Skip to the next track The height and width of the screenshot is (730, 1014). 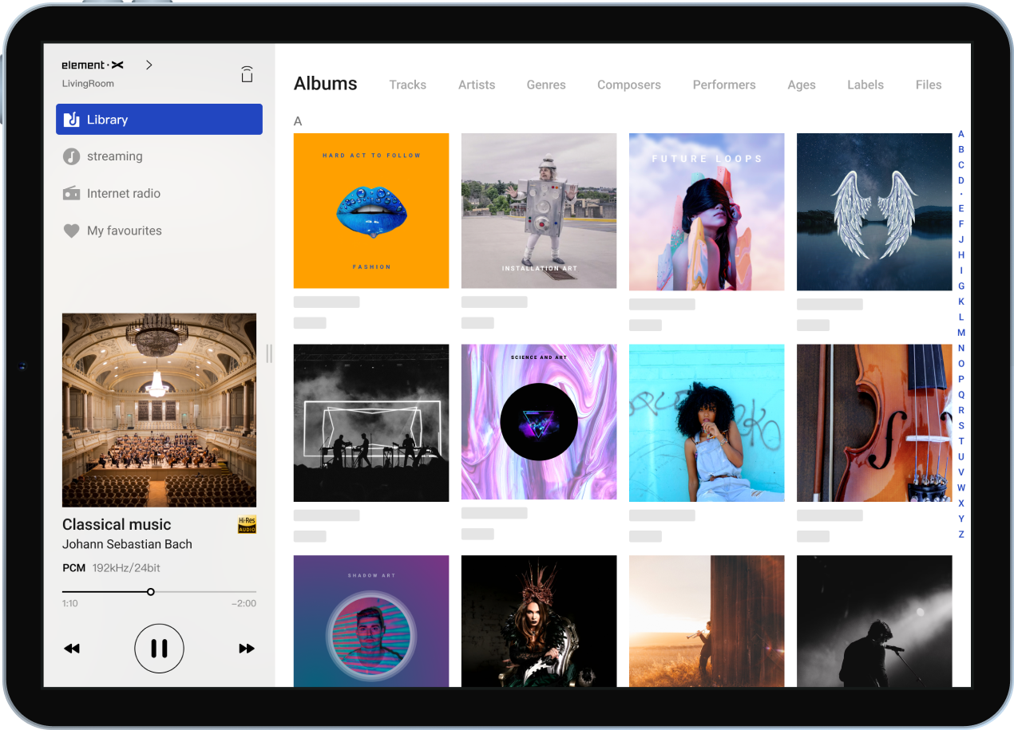coord(247,649)
